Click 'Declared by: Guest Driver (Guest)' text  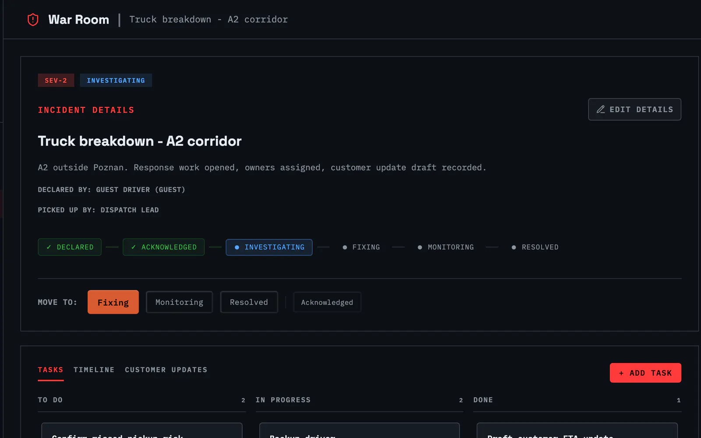[111, 190]
